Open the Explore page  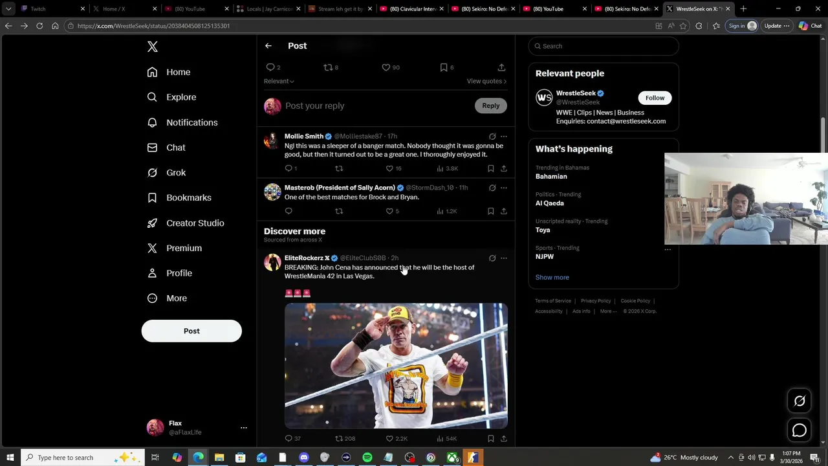coord(171,97)
